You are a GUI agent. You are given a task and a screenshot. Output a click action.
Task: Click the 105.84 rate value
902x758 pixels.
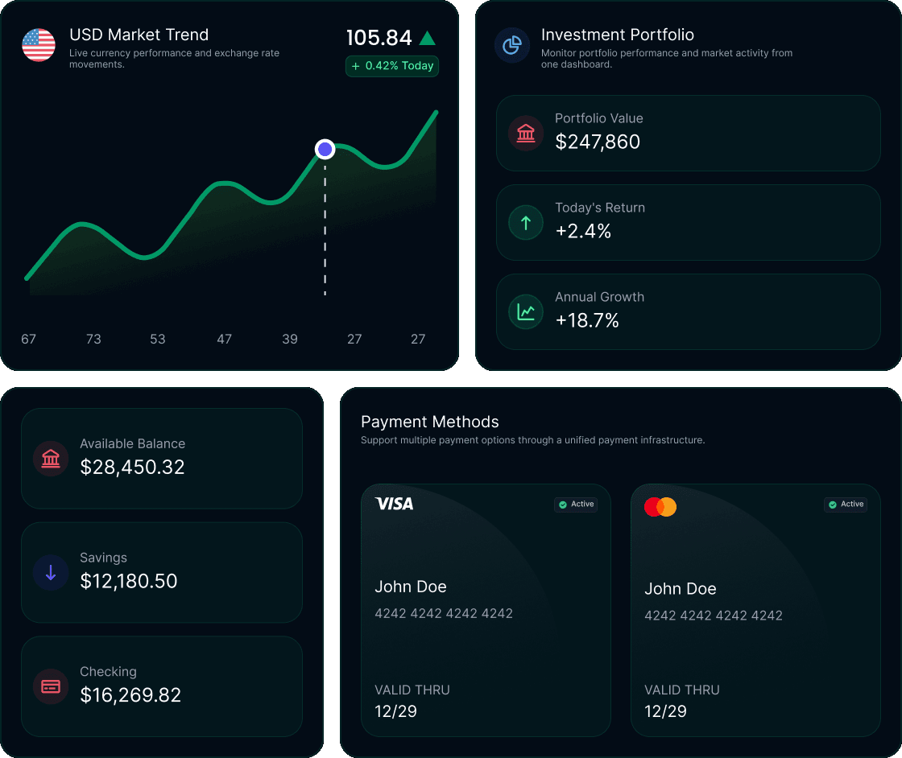(x=379, y=38)
